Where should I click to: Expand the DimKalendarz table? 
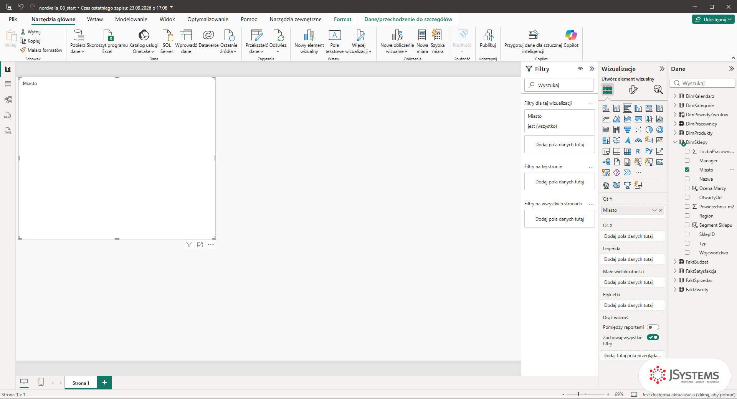click(x=675, y=96)
